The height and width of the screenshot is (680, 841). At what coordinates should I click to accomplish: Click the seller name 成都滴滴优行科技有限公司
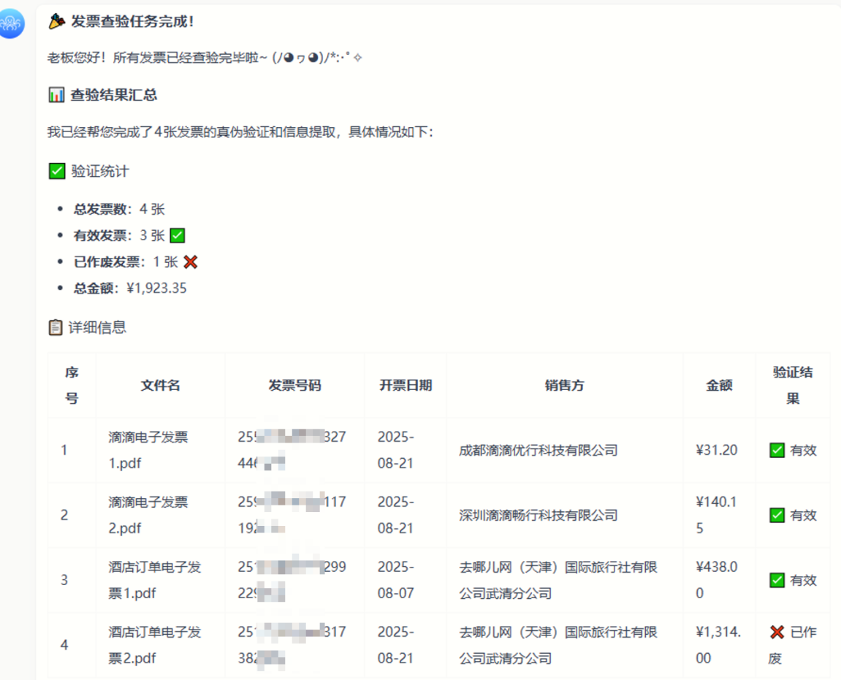pos(539,451)
